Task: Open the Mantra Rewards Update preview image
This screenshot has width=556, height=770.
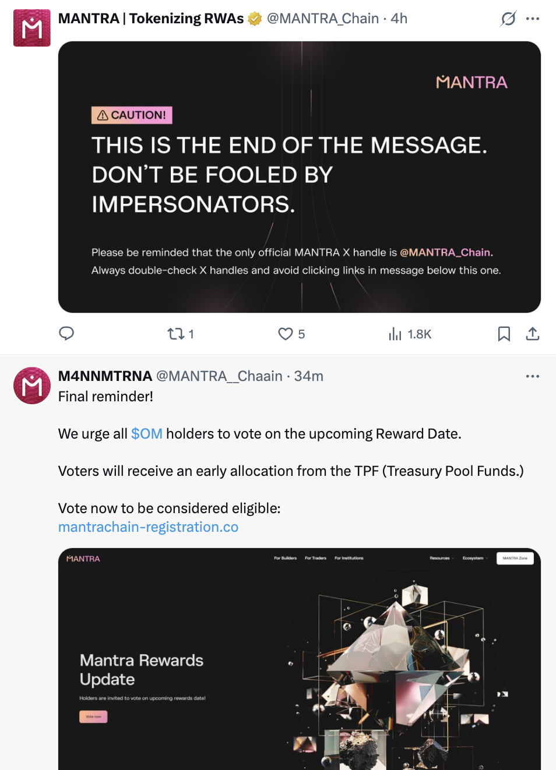Action: coord(300,658)
